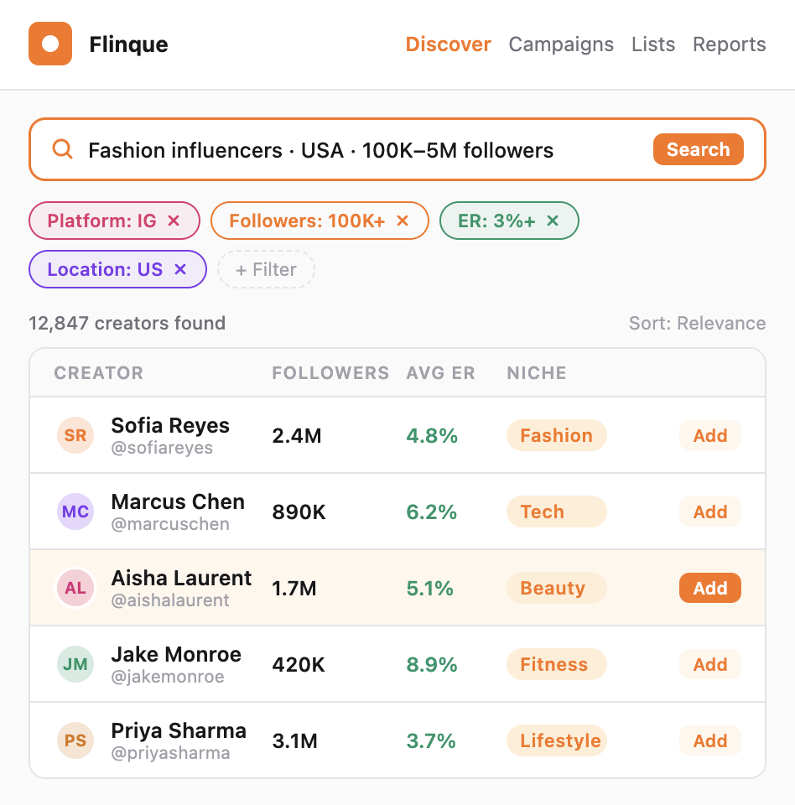Click the Fashion niche badge
Viewport: 795px width, 805px height.
(556, 435)
